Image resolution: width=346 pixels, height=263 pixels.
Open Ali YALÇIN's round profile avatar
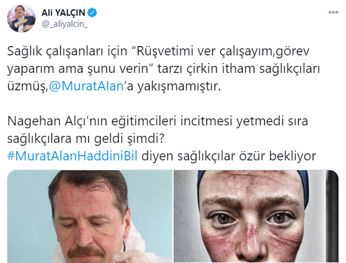tap(21, 18)
